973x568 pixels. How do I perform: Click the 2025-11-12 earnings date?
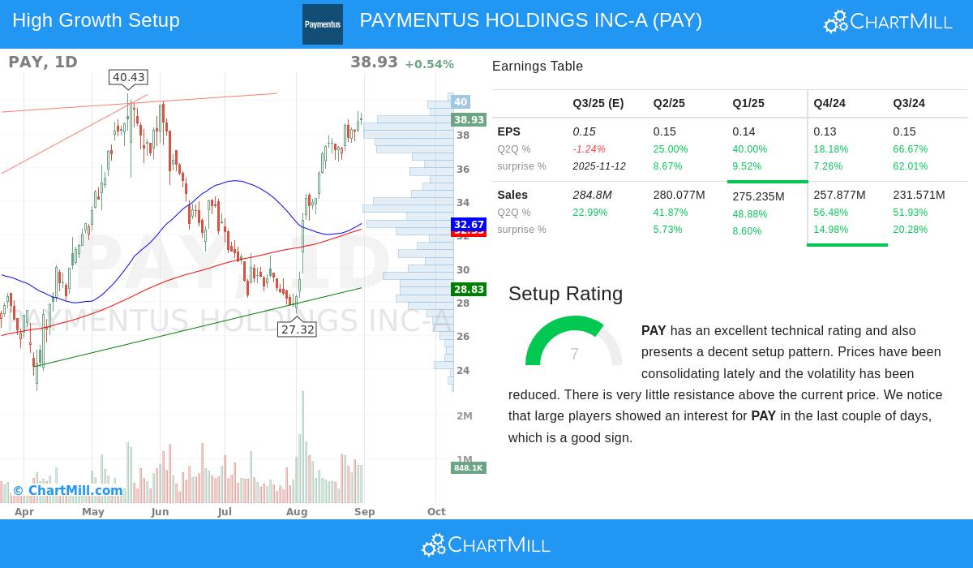[x=599, y=166]
